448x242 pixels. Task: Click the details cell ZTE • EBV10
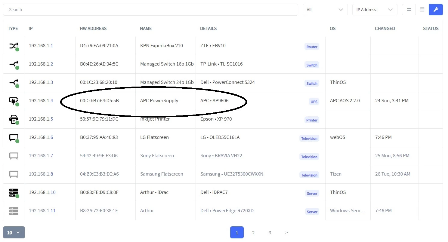(x=213, y=46)
